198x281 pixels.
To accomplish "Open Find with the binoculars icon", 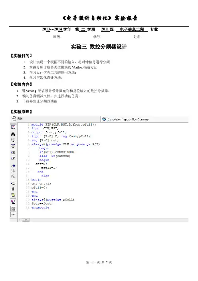I will [x=13, y=134].
